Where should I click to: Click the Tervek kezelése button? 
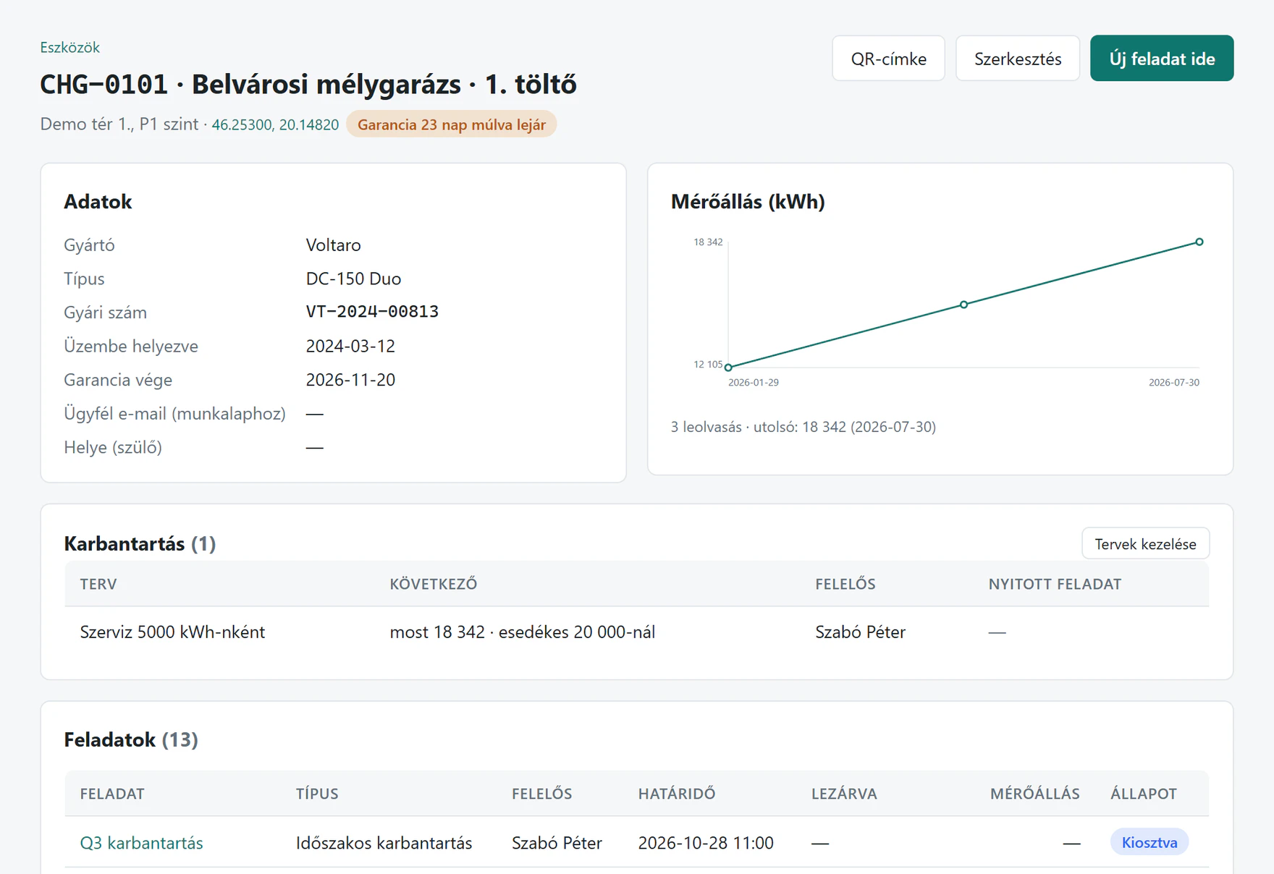pos(1145,543)
